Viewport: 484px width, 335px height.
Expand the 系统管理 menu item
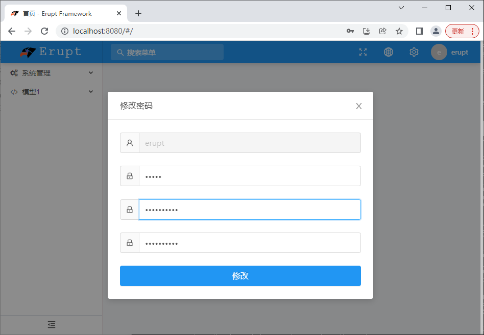click(x=51, y=73)
